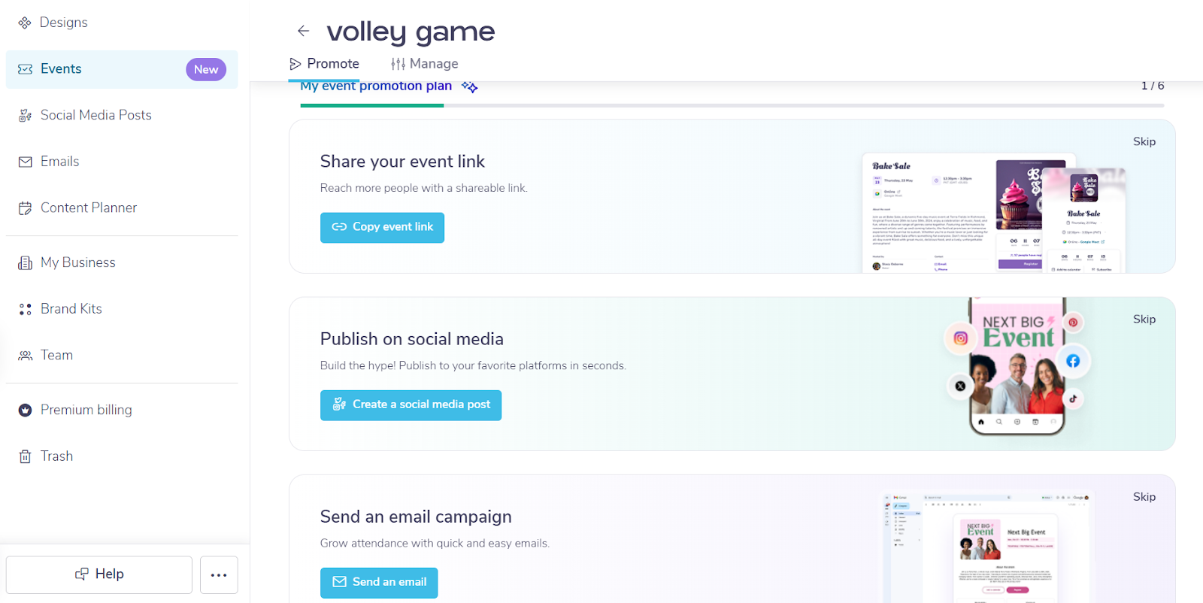This screenshot has width=1203, height=603.
Task: Switch to the Manage tab
Action: 425,64
